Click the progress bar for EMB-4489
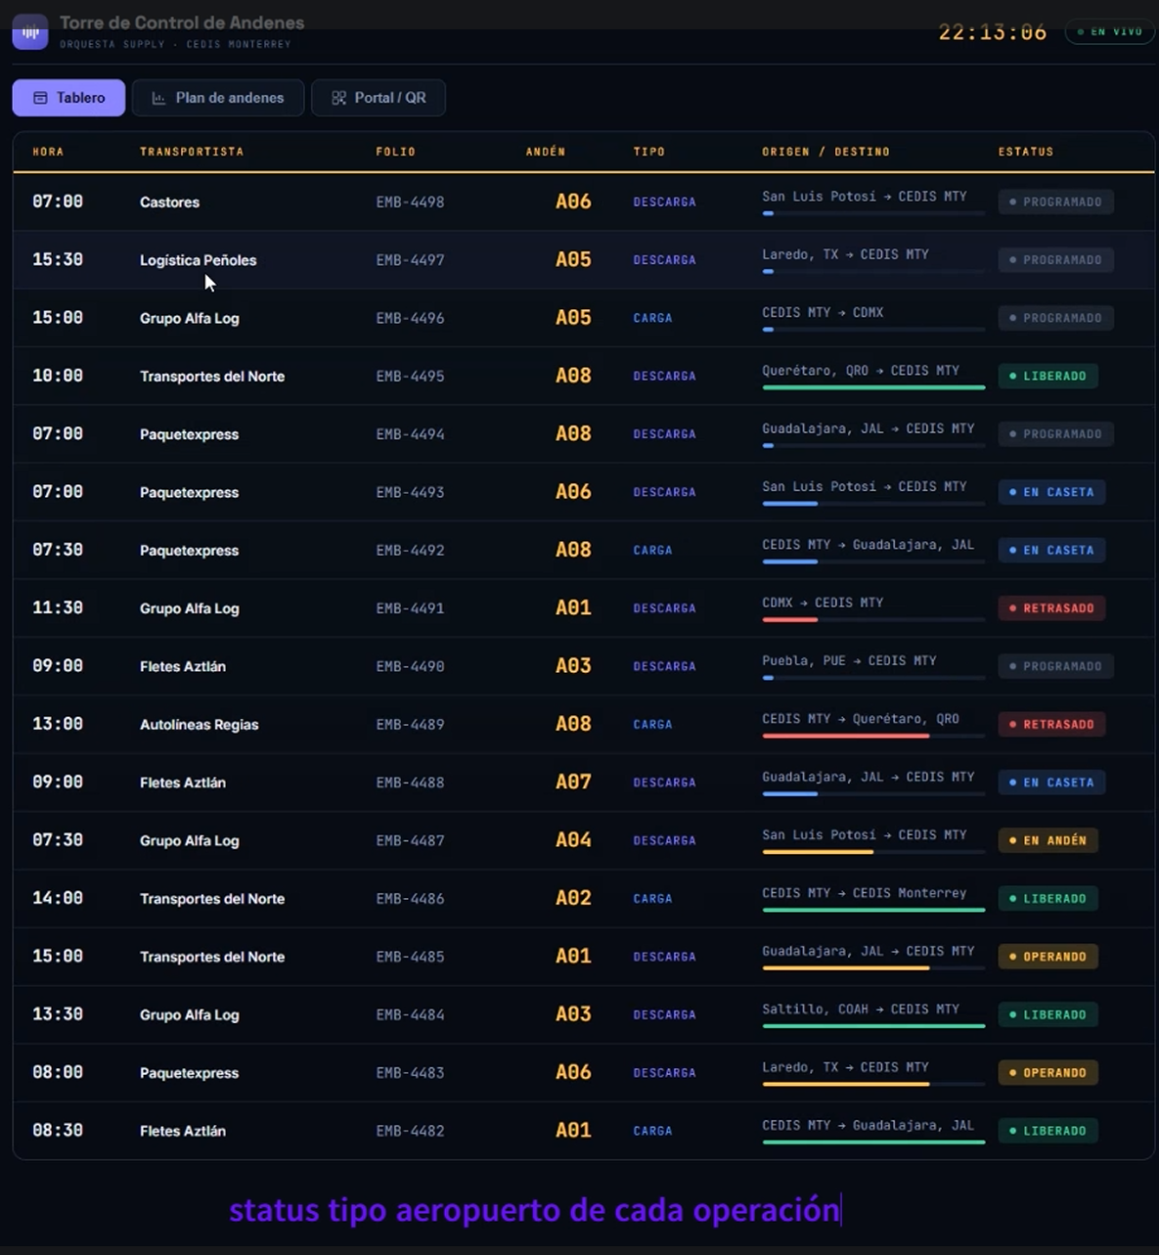 (x=873, y=736)
